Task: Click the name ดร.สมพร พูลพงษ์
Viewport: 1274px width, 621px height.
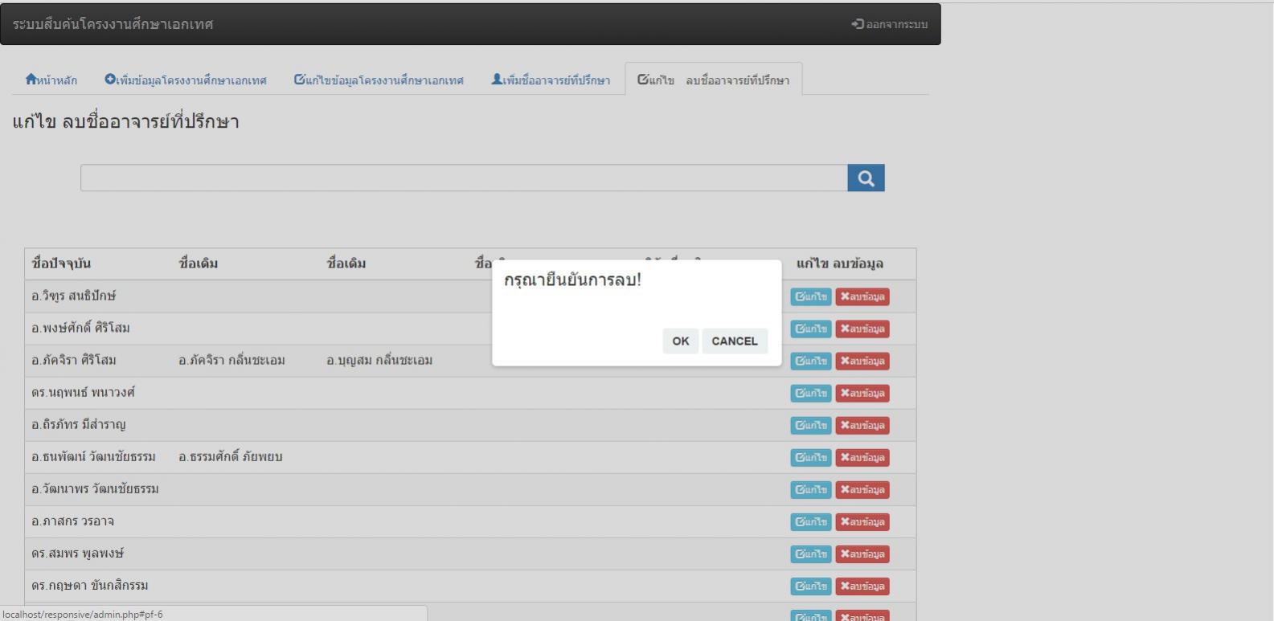Action: pyautogui.click(x=77, y=553)
